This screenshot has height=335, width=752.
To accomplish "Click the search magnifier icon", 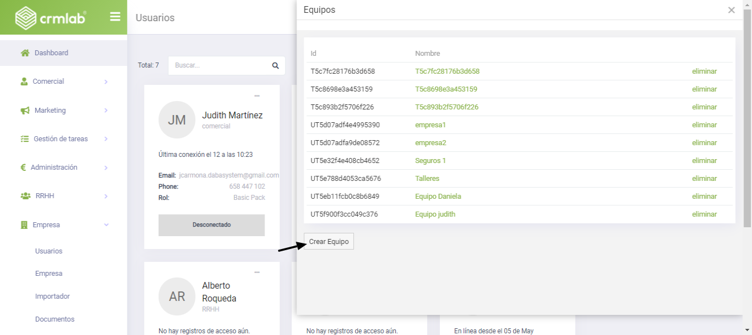I will tap(275, 65).
